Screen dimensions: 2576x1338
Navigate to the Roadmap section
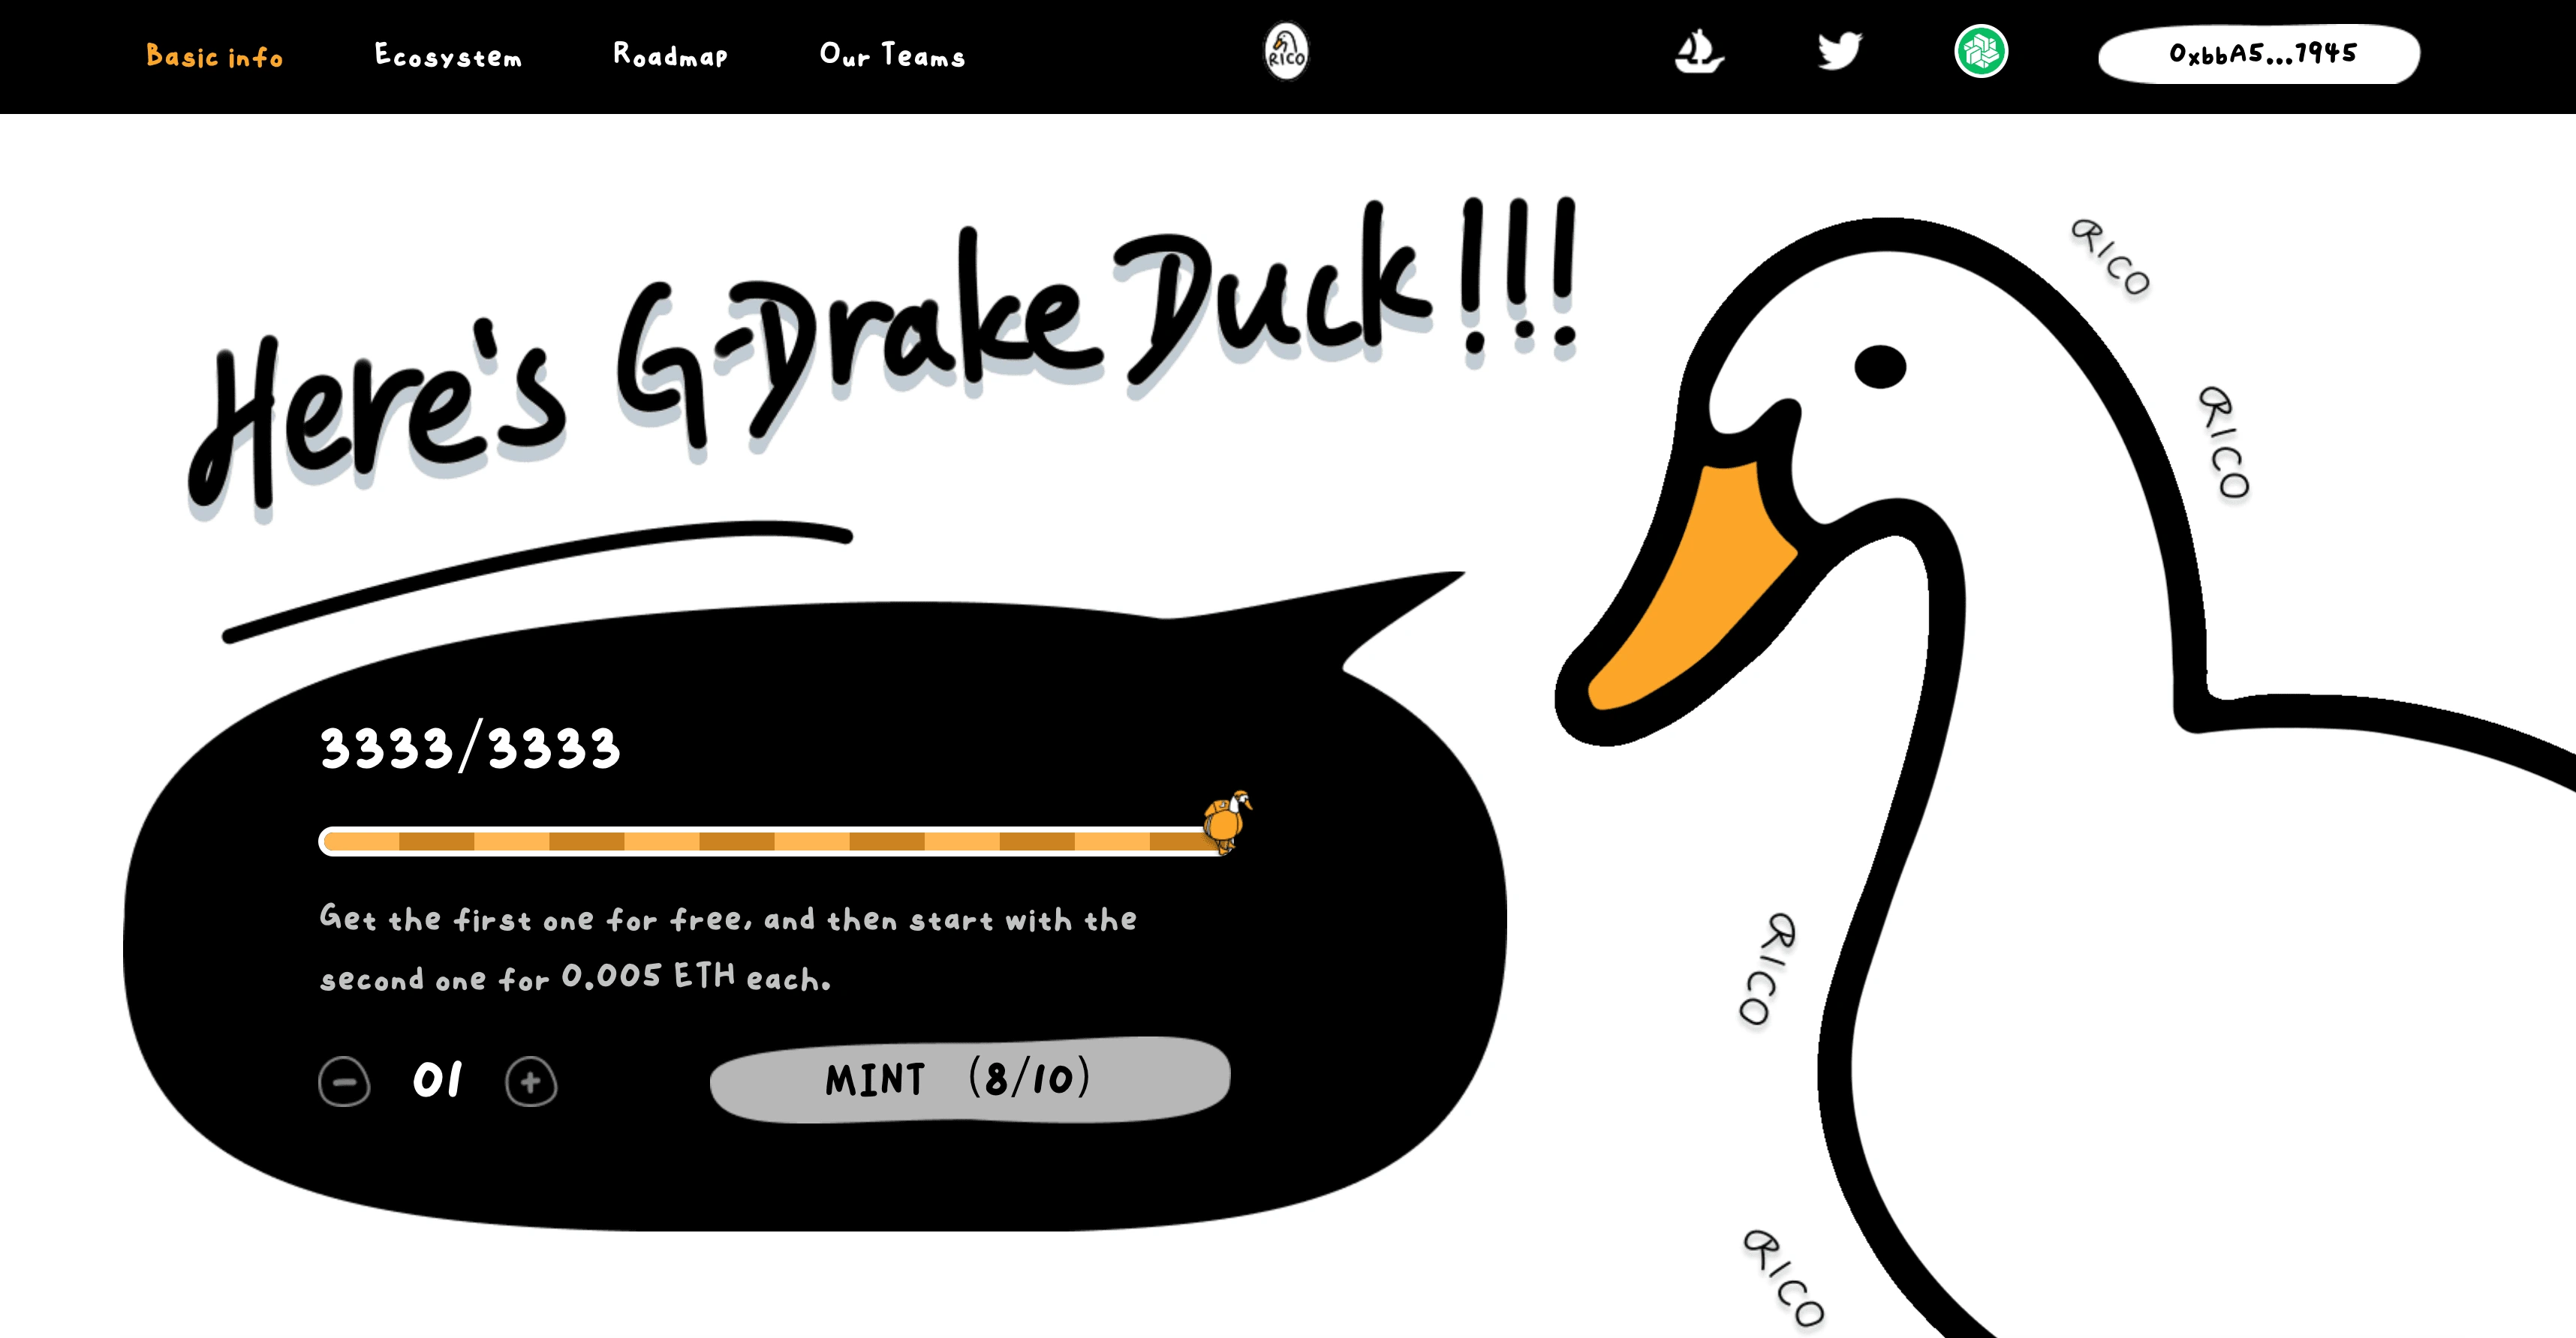pos(670,56)
